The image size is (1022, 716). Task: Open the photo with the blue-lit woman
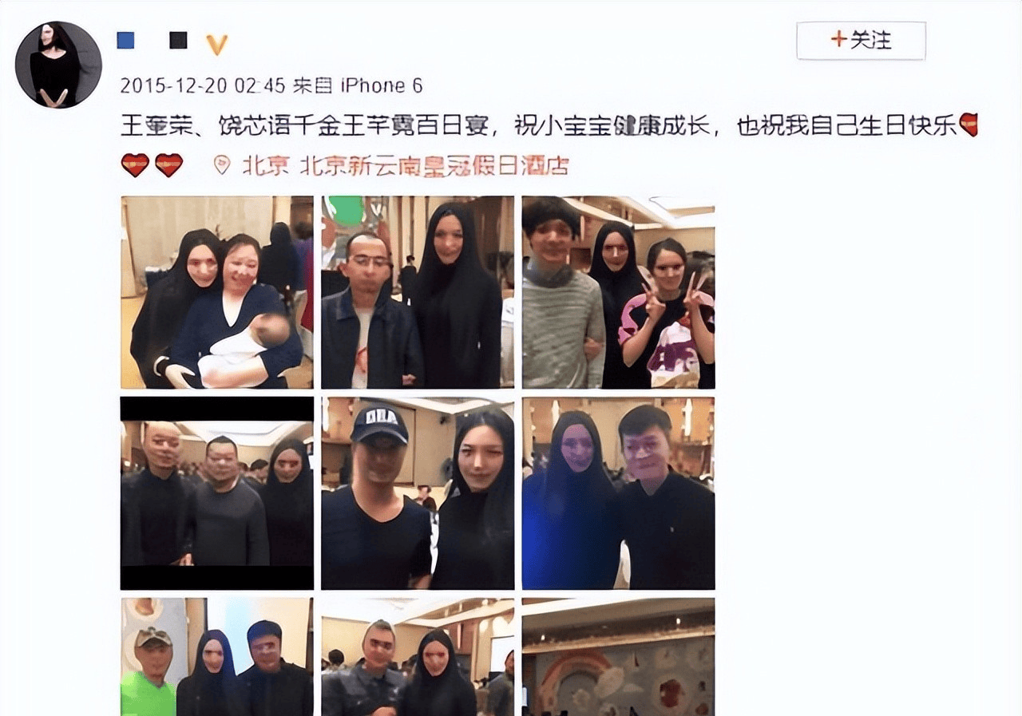[619, 493]
